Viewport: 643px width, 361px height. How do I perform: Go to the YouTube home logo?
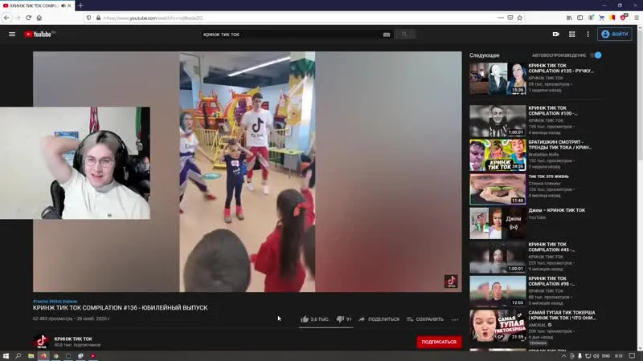point(39,34)
